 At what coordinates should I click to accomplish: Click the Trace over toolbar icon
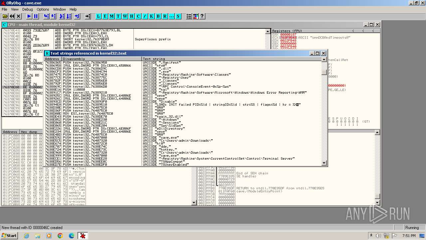[69, 16]
